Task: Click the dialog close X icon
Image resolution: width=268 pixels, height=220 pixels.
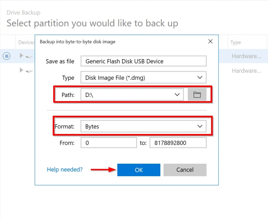Action: 210,41
